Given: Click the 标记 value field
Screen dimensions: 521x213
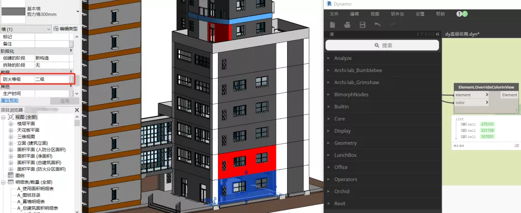Looking at the screenshot, I should [52, 37].
